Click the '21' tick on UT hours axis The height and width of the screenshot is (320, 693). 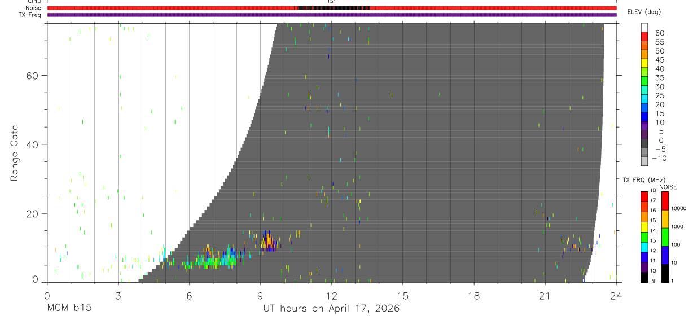545,296
